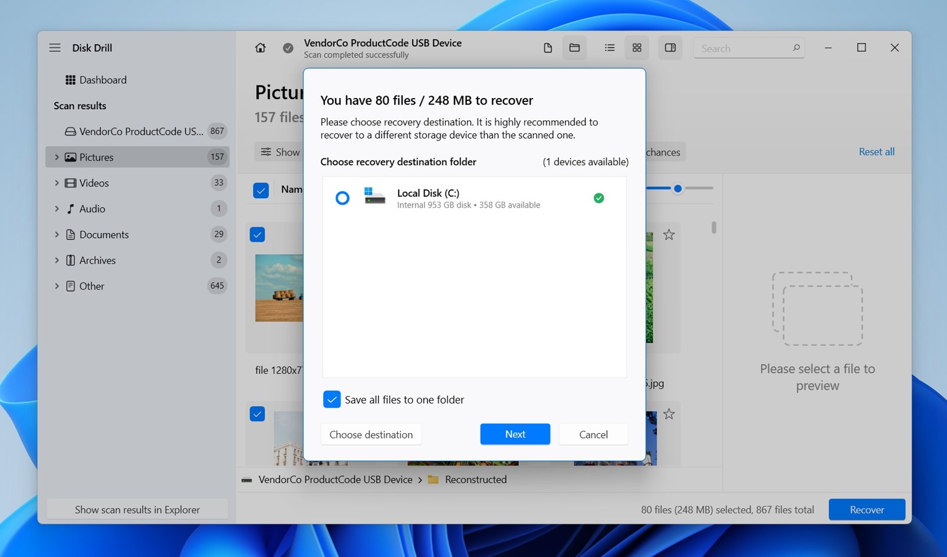
Task: Select VendorCo ProductCode US... scan result
Action: coord(137,131)
